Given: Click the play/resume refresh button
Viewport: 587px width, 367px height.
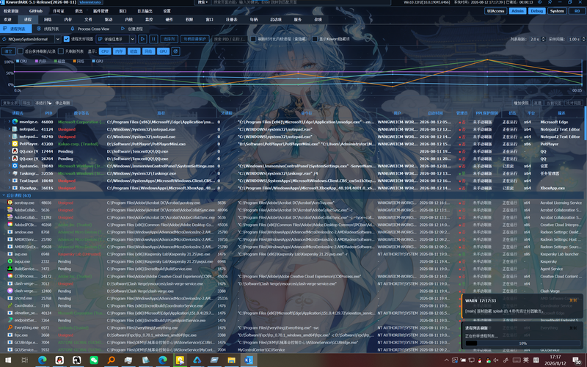Looking at the screenshot, I should point(142,39).
